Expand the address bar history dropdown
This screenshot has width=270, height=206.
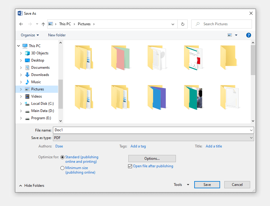coord(173,24)
